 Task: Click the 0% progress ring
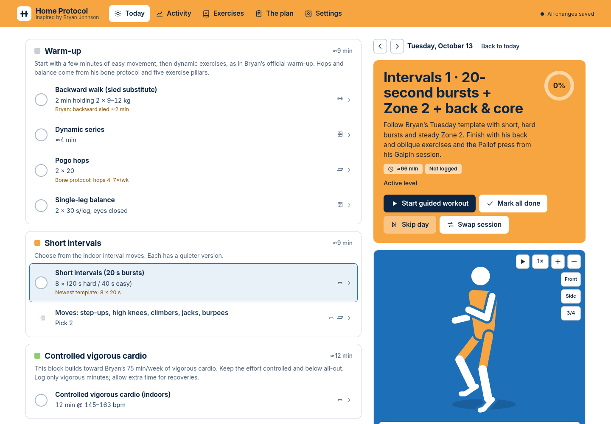click(x=559, y=86)
